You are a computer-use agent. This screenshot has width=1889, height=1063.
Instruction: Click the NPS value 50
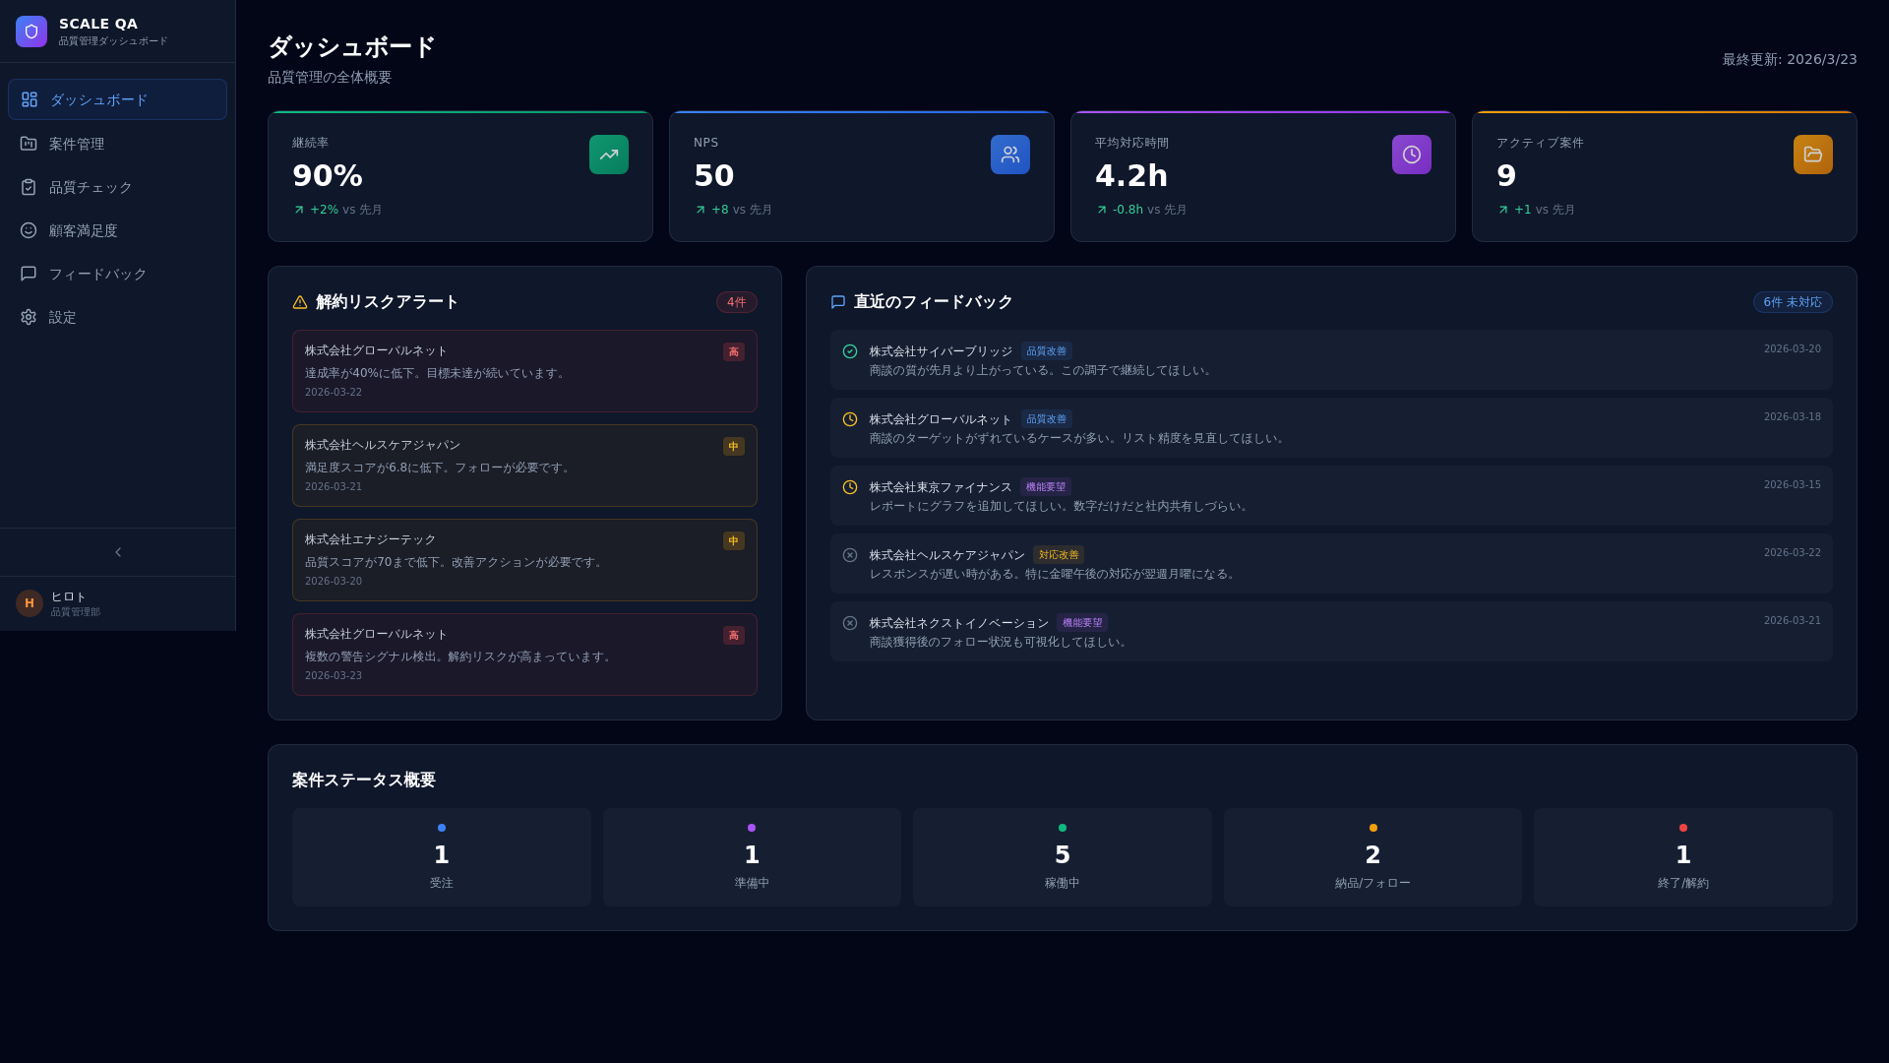714,176
